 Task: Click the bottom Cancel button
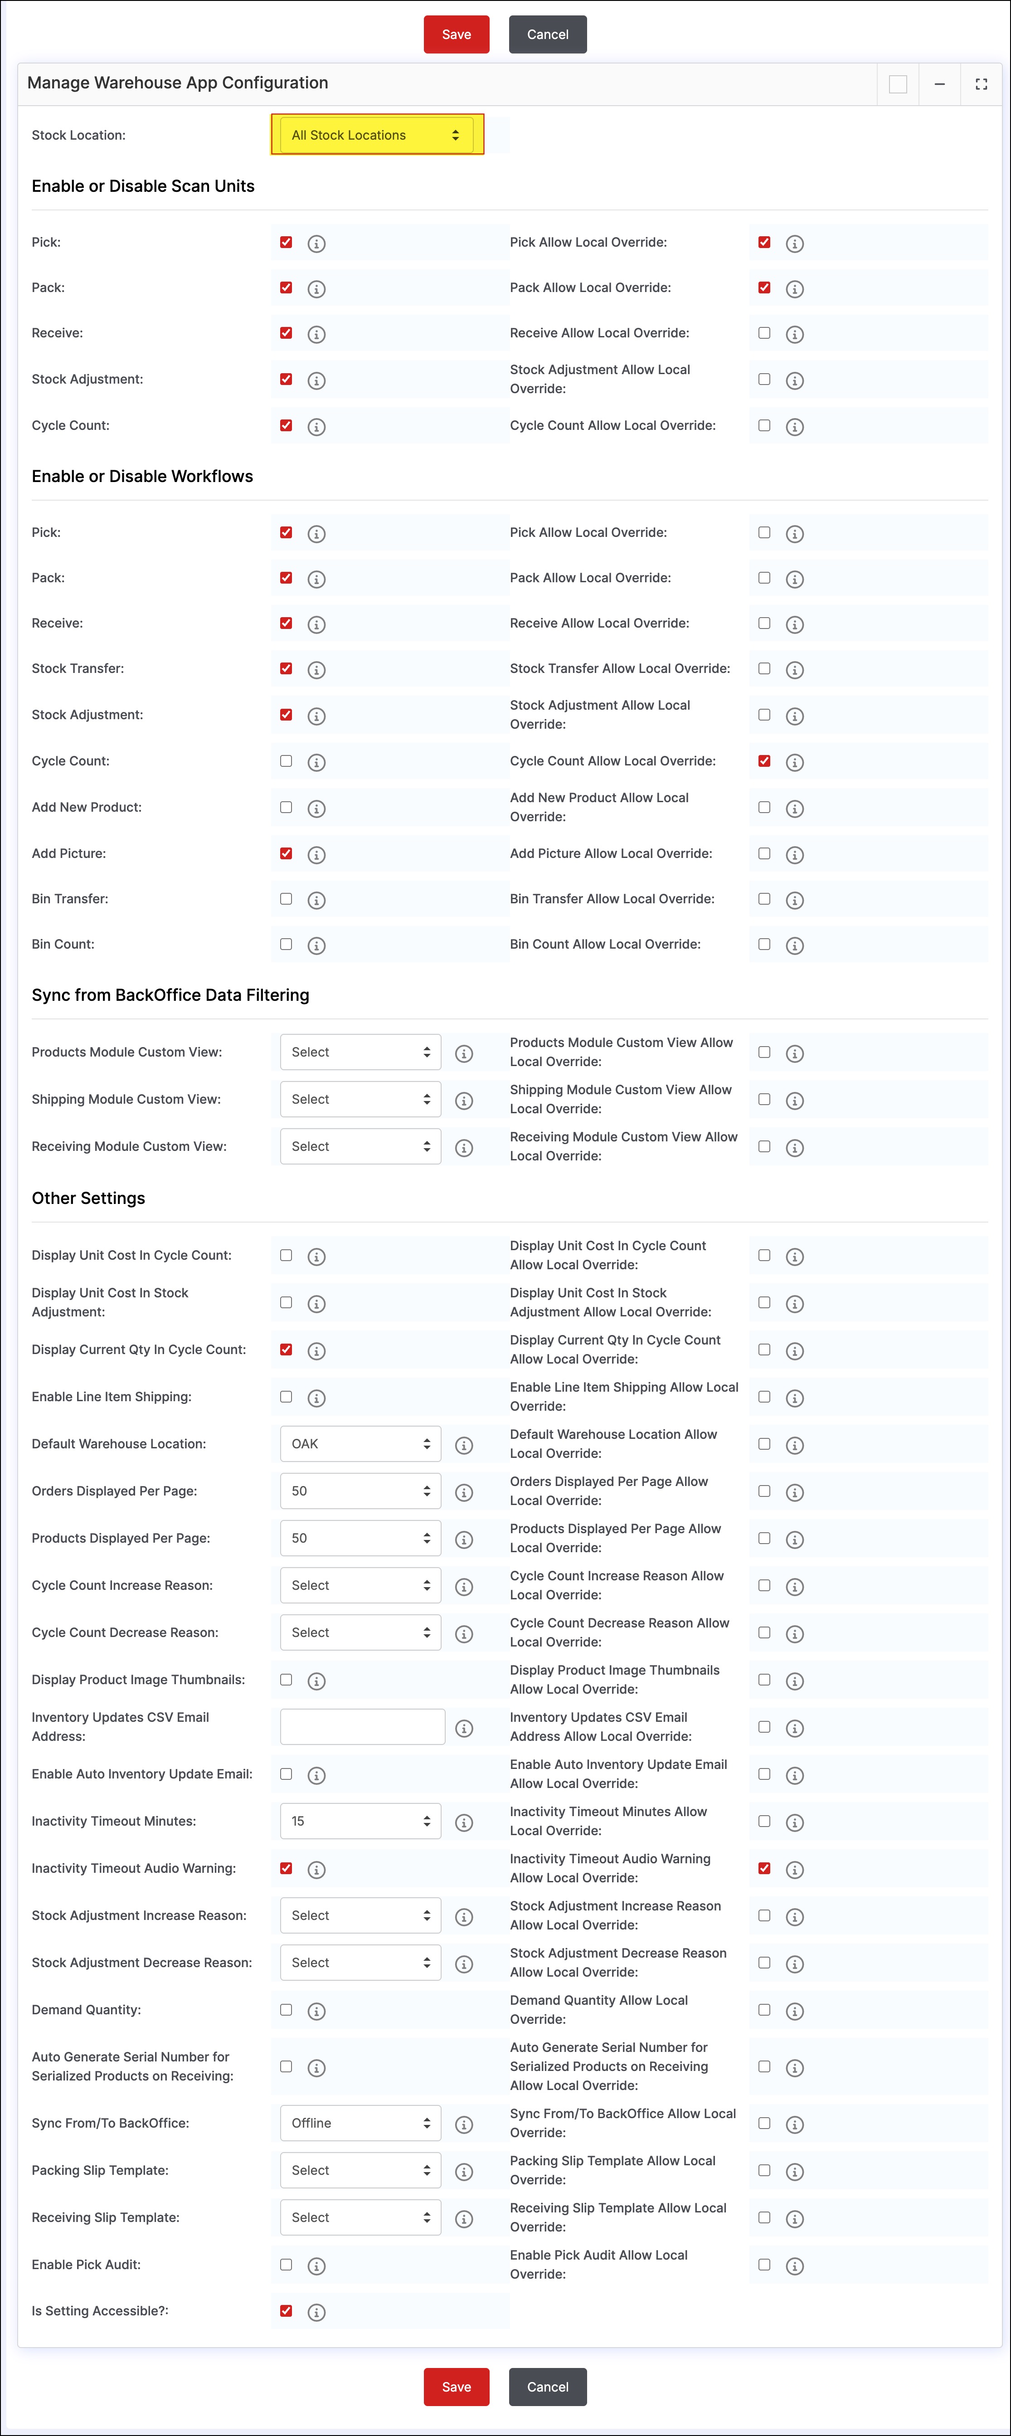tap(548, 2387)
